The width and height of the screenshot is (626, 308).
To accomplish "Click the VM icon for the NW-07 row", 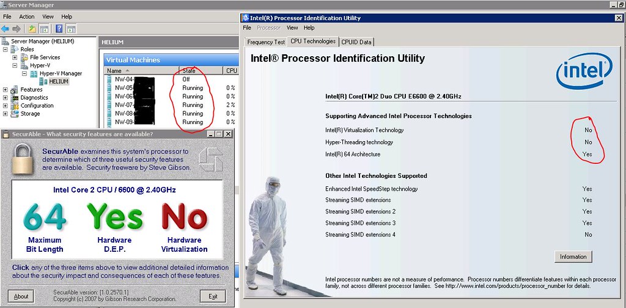I will 109,105.
